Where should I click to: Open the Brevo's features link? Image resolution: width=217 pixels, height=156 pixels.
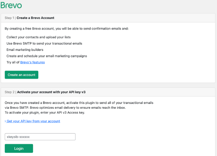pyautogui.click(x=32, y=62)
